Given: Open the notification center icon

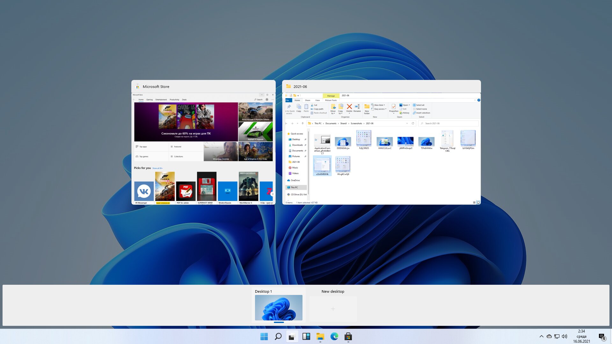Looking at the screenshot, I should click(602, 337).
